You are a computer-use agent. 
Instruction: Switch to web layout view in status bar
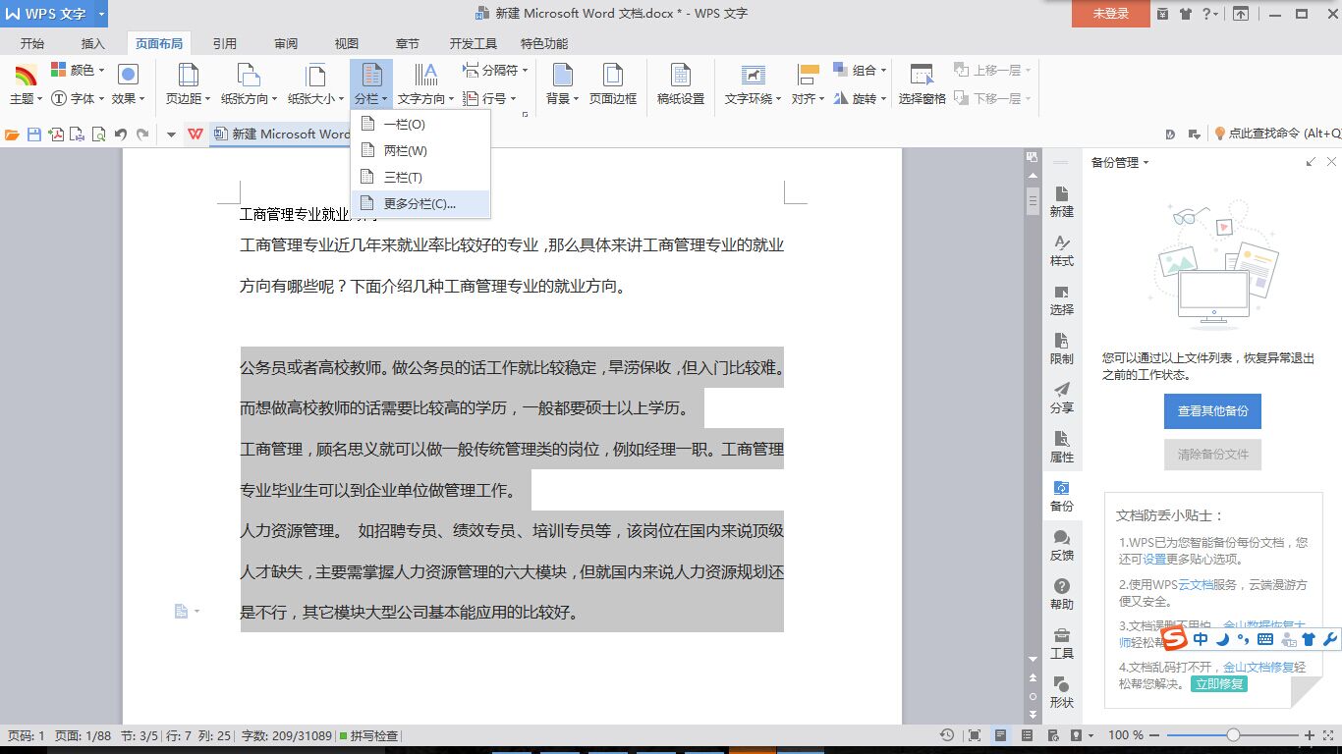(x=1052, y=735)
